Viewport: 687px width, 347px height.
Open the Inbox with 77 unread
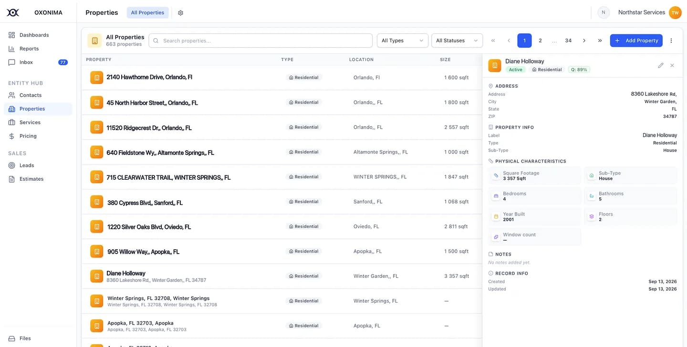pyautogui.click(x=38, y=62)
